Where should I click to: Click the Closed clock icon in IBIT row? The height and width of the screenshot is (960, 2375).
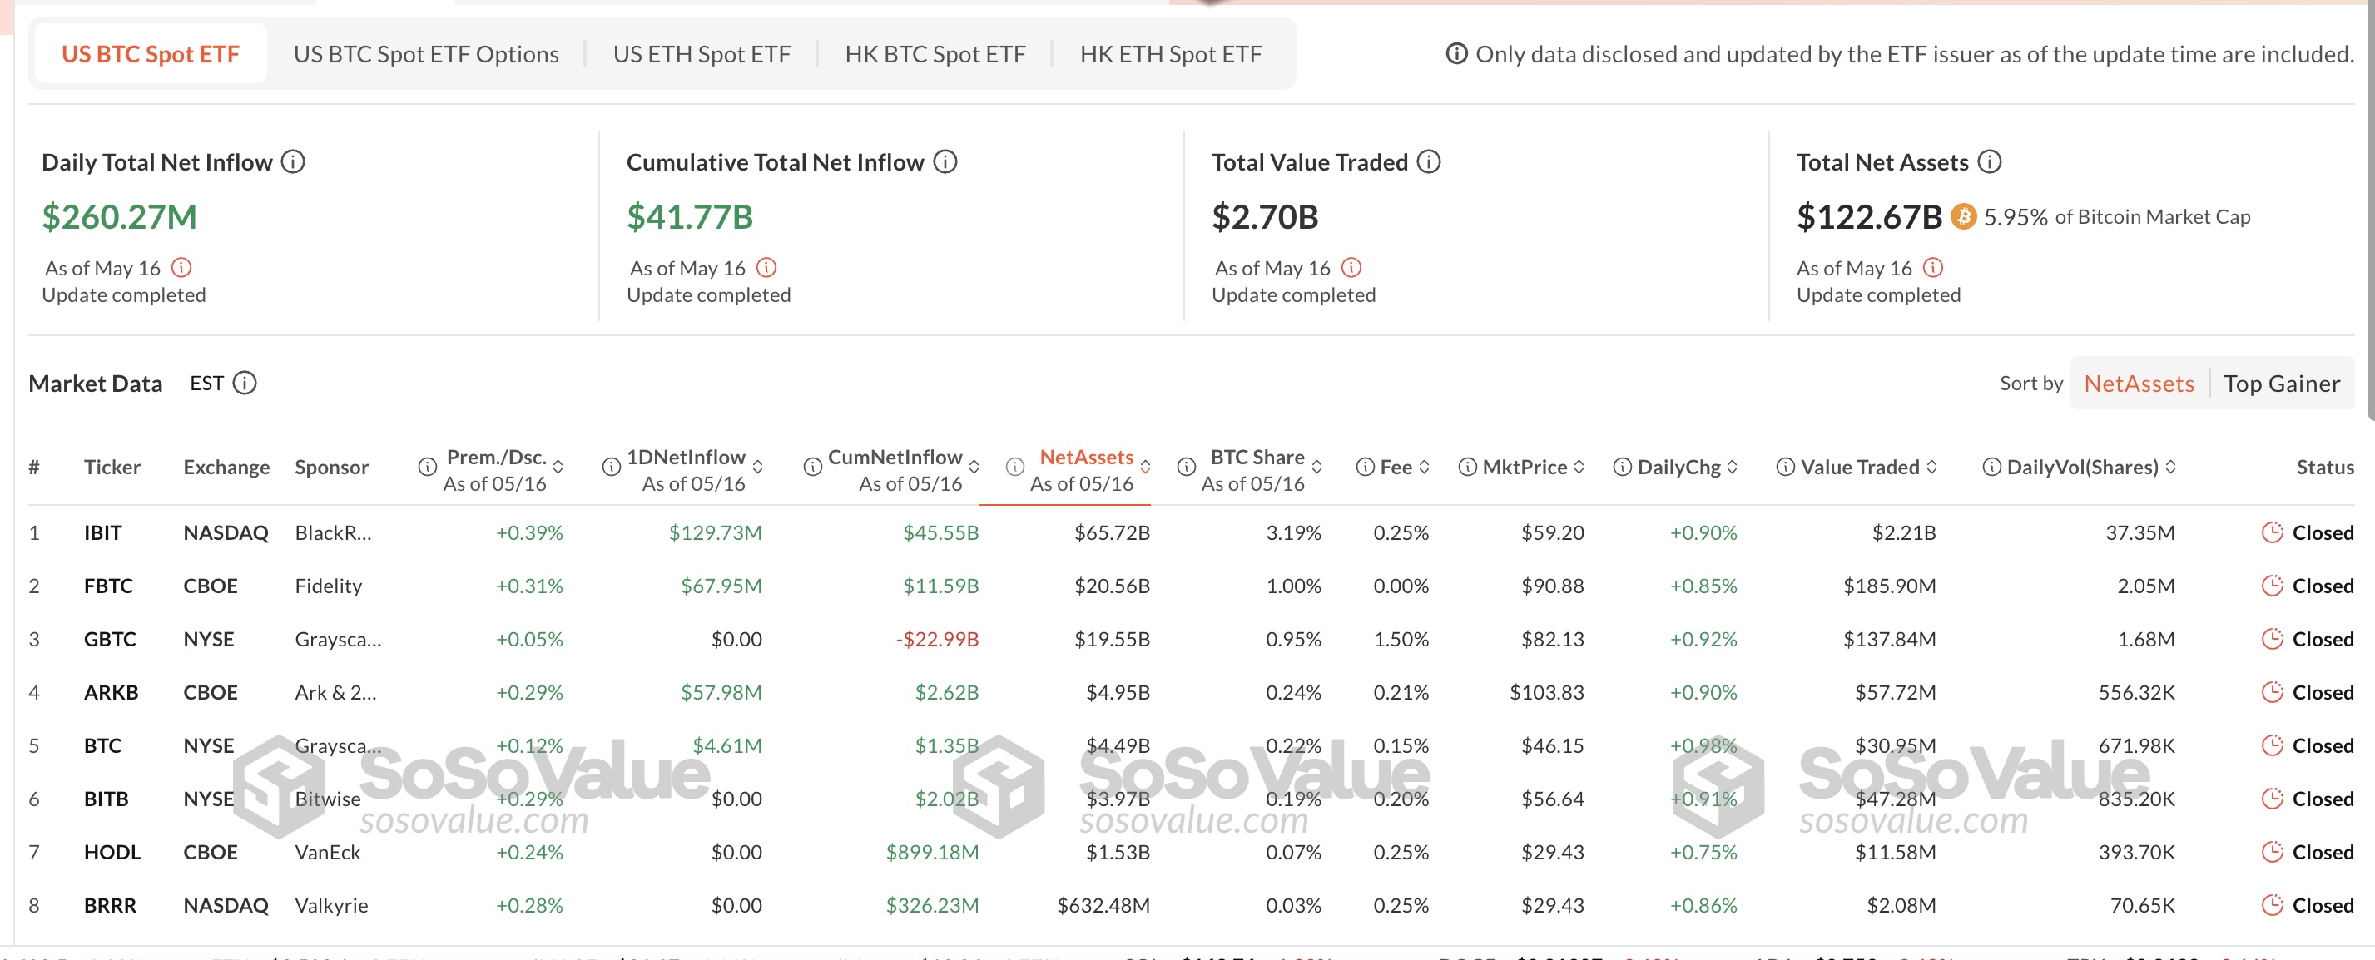point(2273,532)
